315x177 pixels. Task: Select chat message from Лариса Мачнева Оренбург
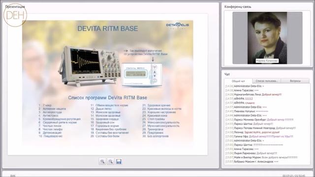point(259,119)
